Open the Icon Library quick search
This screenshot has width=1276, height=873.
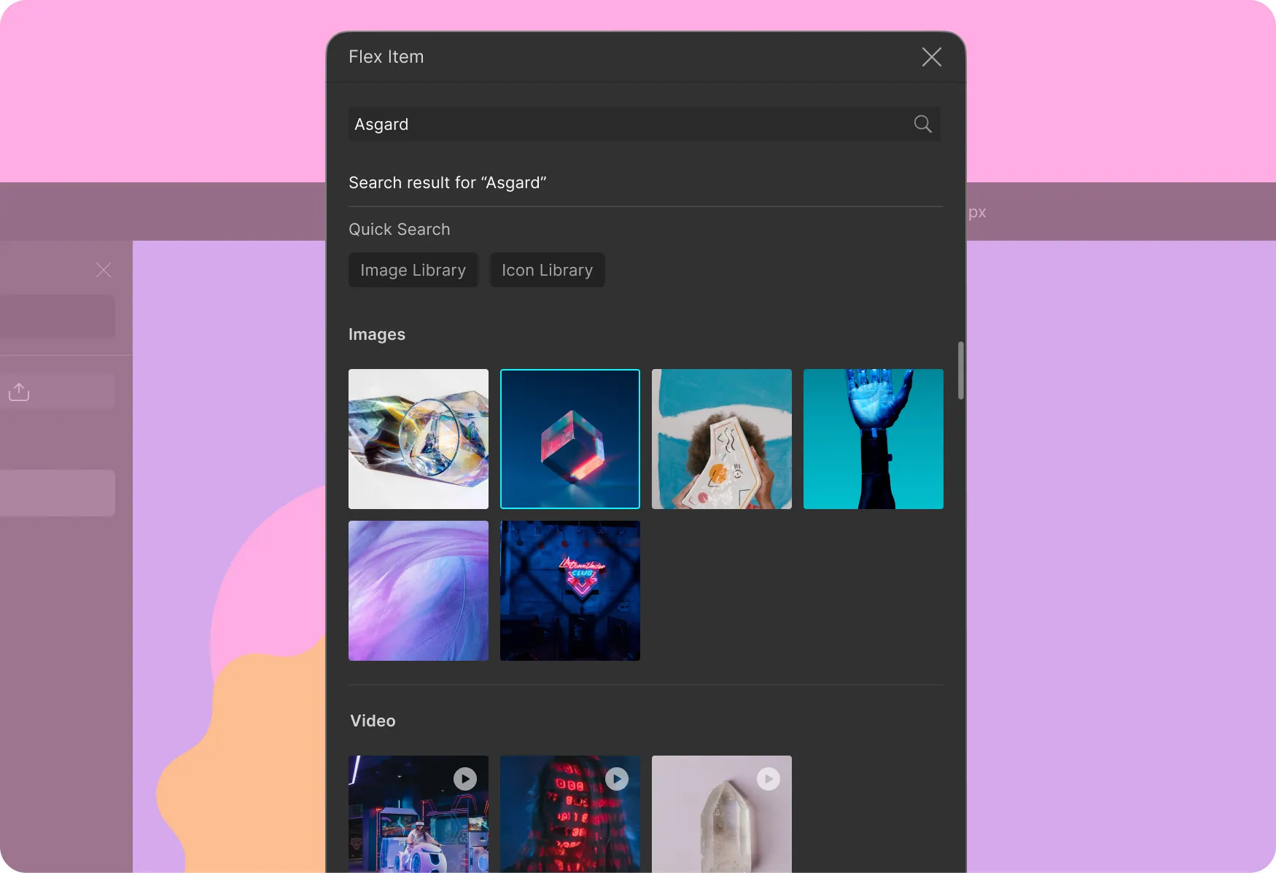pyautogui.click(x=547, y=270)
